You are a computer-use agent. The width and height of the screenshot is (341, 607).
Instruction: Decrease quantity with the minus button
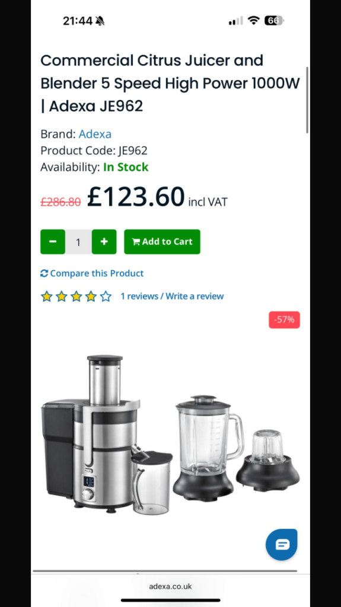(x=53, y=242)
